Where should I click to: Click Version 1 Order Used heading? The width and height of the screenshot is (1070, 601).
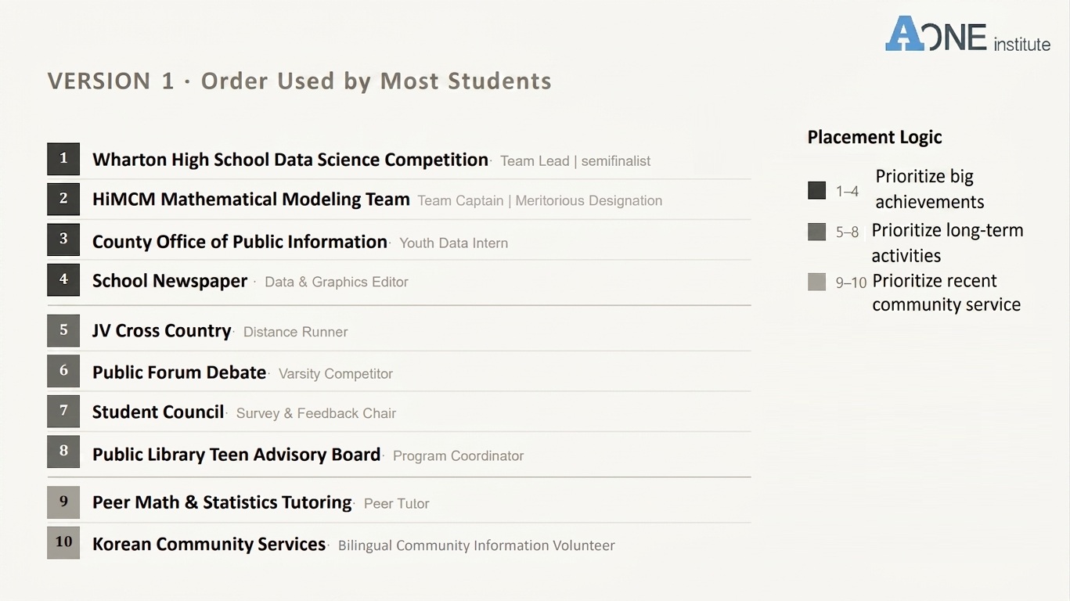pos(299,81)
